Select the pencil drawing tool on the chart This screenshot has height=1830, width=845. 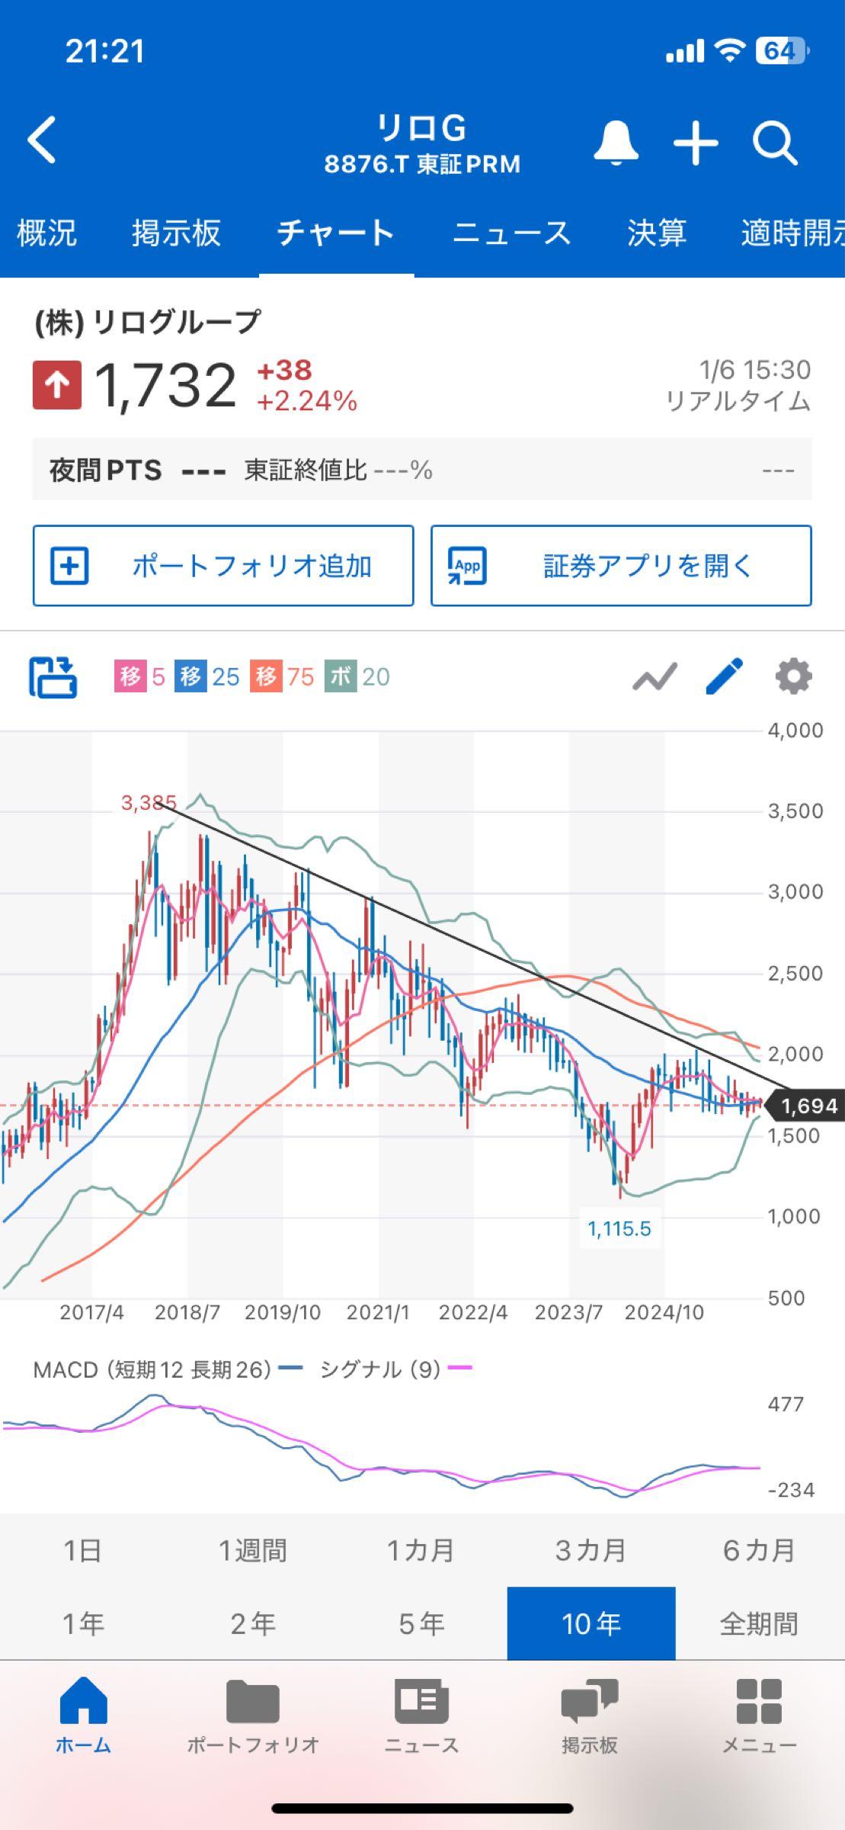pos(724,676)
